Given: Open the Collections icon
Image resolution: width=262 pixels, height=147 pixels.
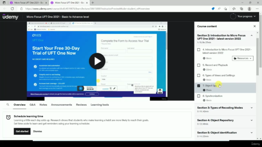Looking at the screenshot, I should click(x=242, y=9).
